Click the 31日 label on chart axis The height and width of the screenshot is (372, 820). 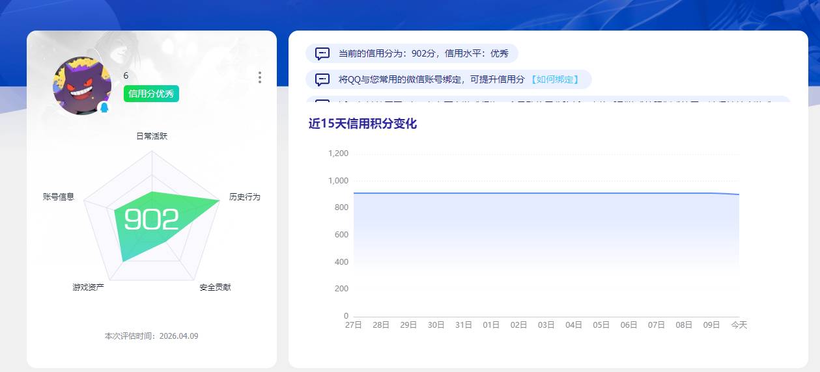pyautogui.click(x=464, y=325)
